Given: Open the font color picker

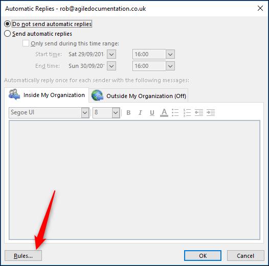Looking at the screenshot, I should pos(164,113).
